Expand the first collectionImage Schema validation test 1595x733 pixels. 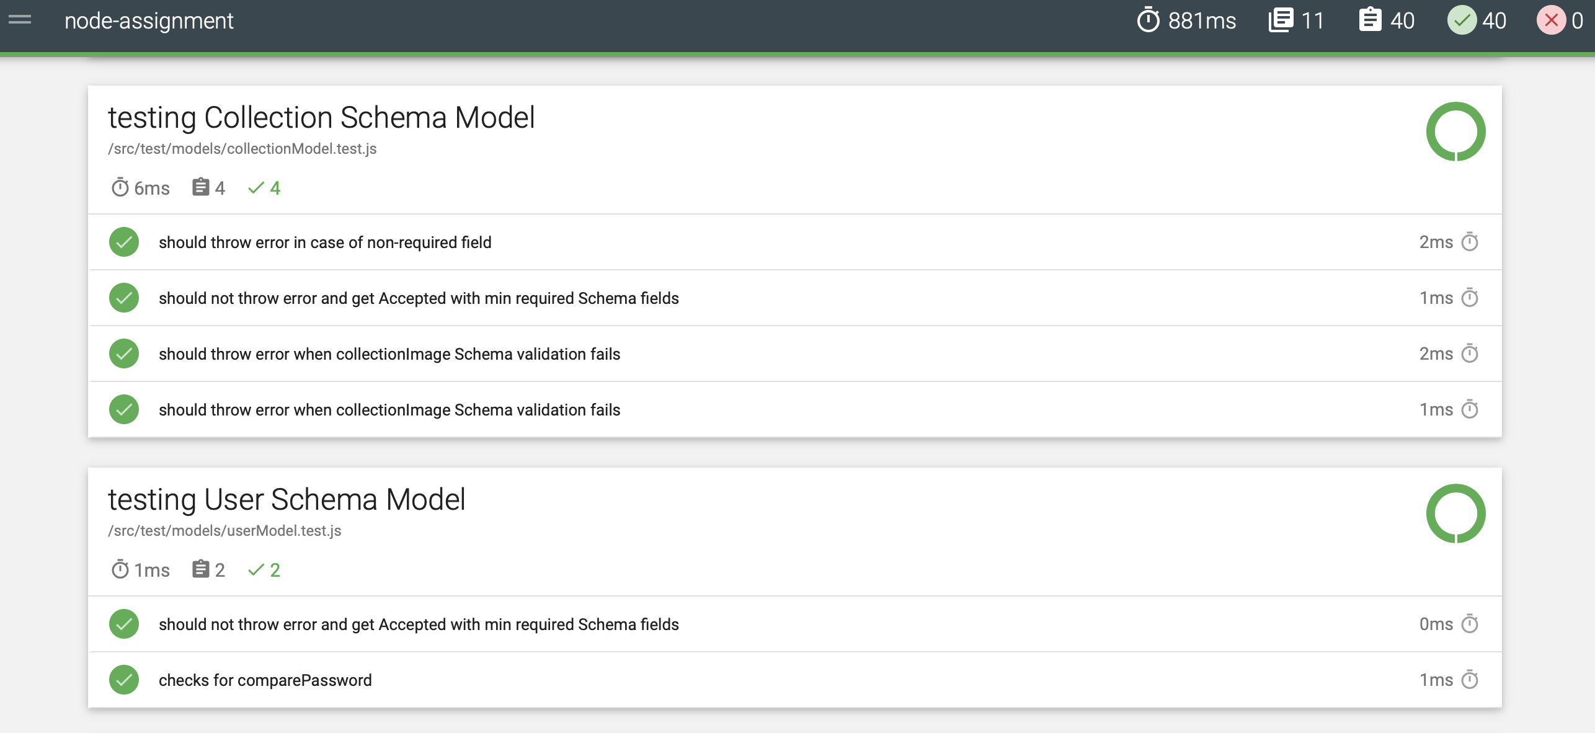pos(389,354)
